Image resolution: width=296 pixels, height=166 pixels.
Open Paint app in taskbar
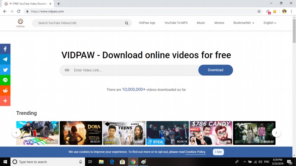144,162
